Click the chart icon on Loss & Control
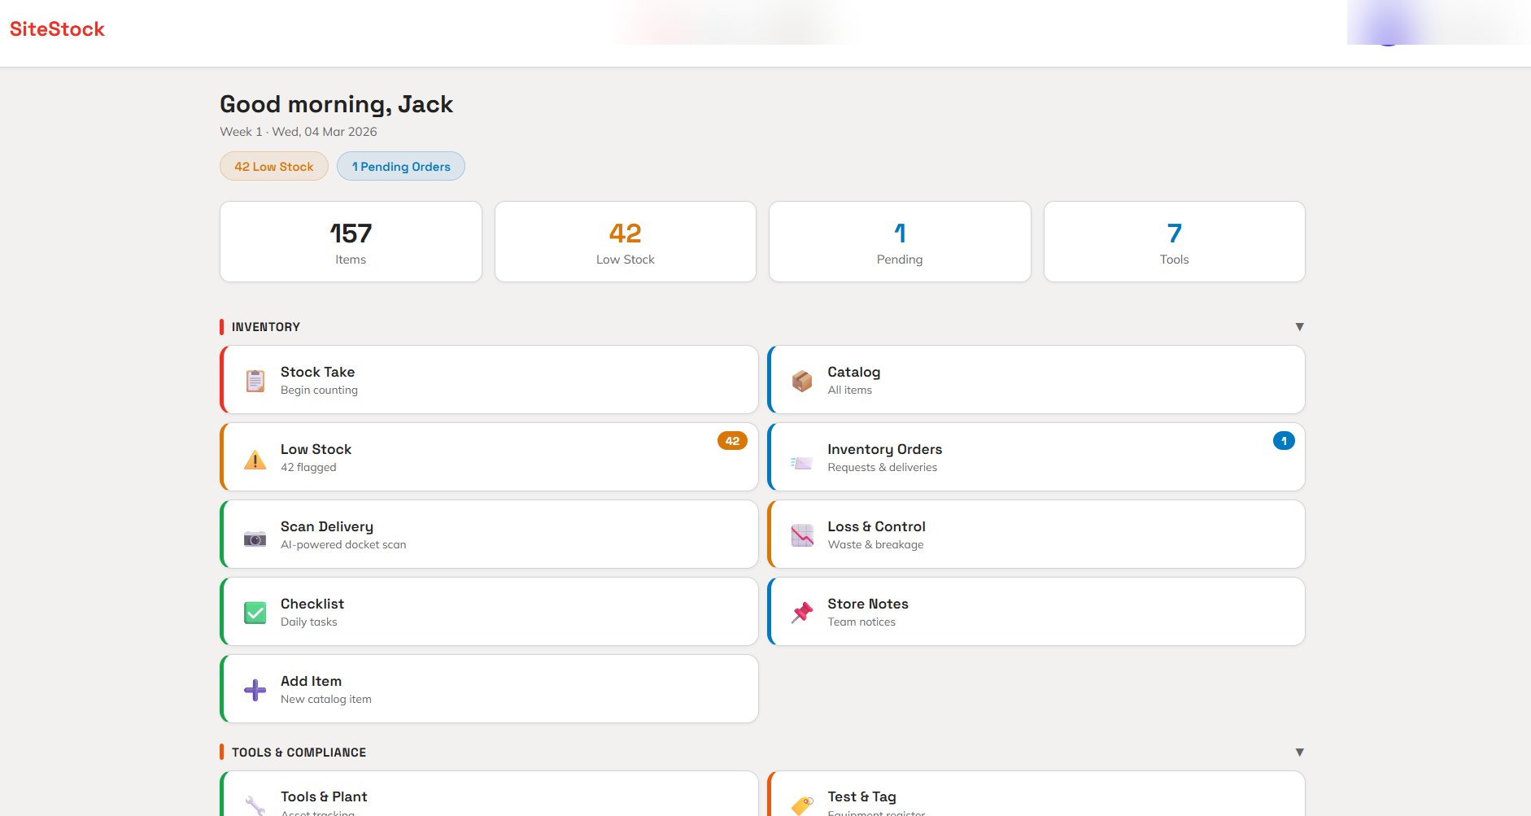The image size is (1531, 816). pyautogui.click(x=802, y=535)
